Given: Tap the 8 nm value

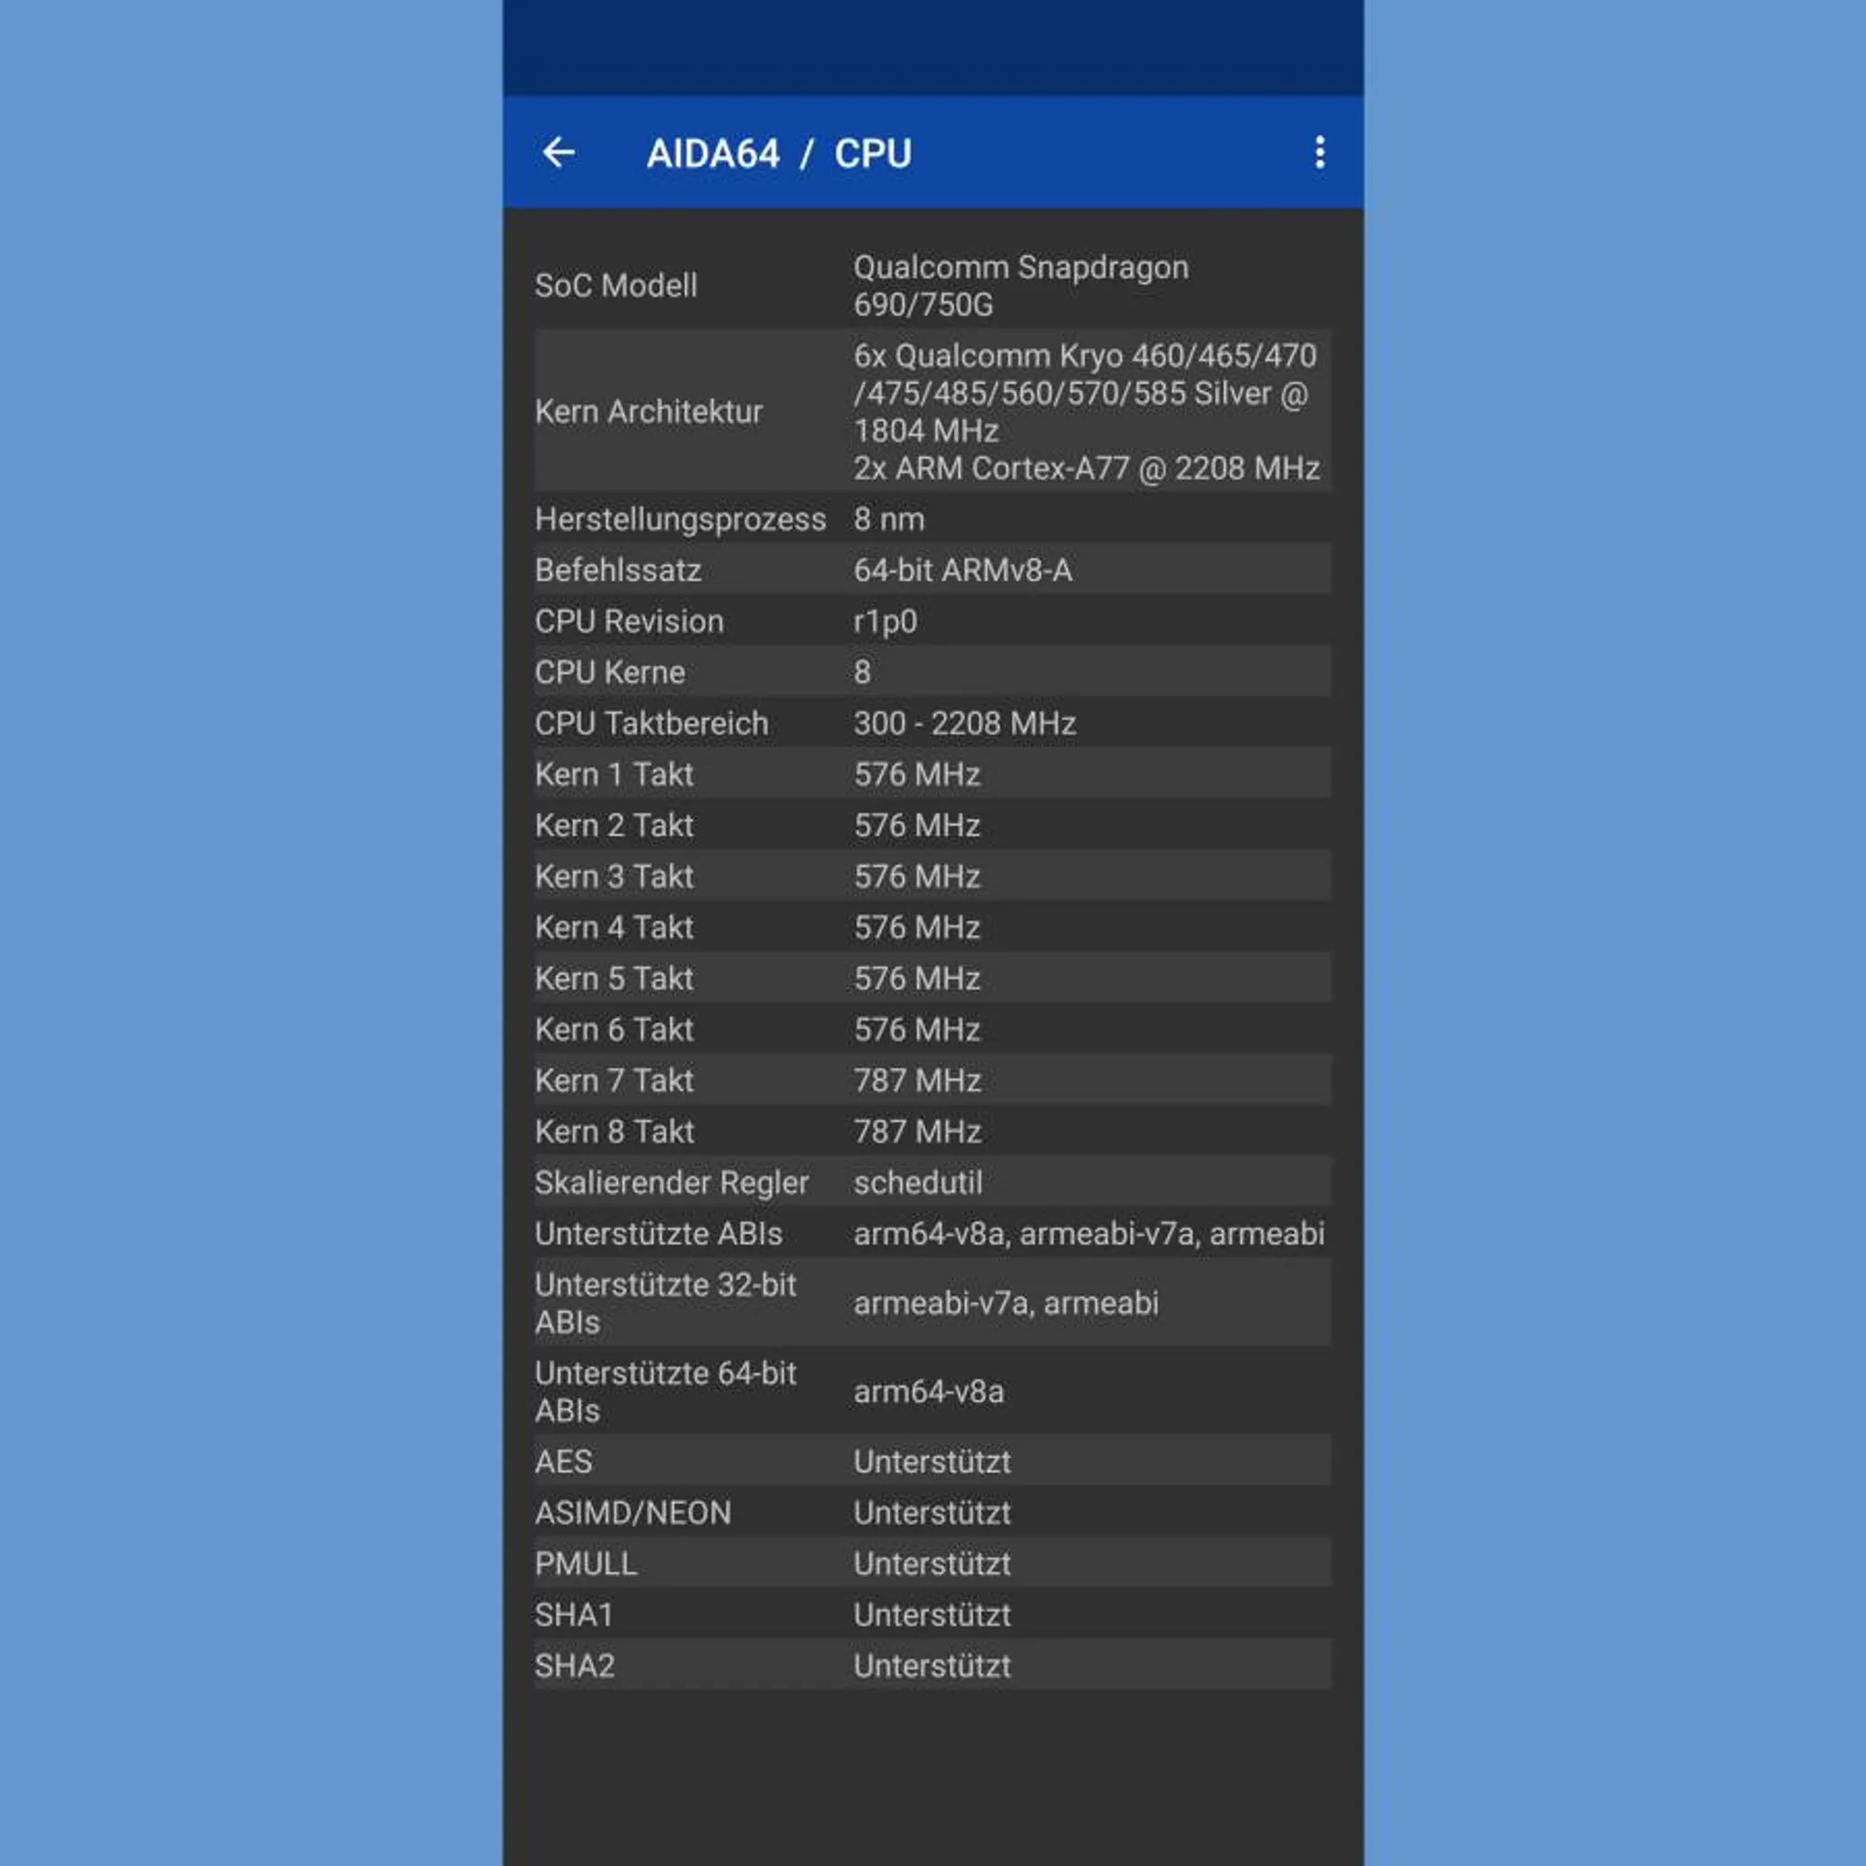Looking at the screenshot, I should tap(888, 519).
